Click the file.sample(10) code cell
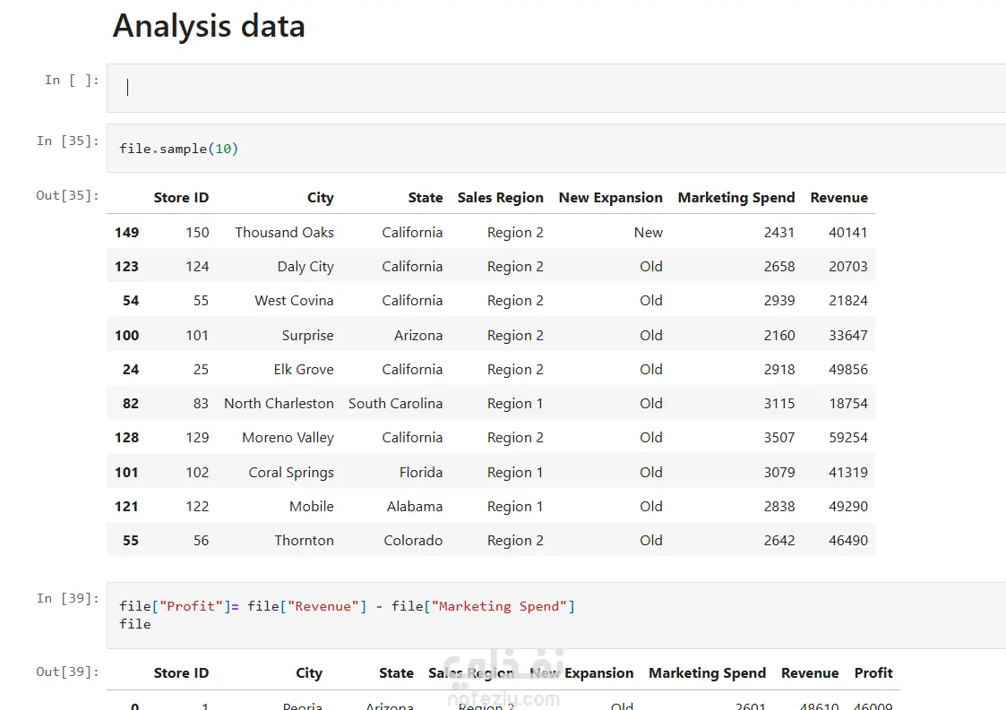 coord(556,148)
